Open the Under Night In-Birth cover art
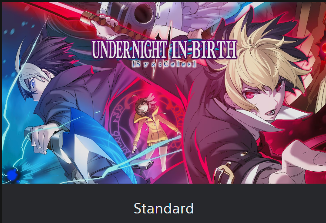 coord(164,93)
